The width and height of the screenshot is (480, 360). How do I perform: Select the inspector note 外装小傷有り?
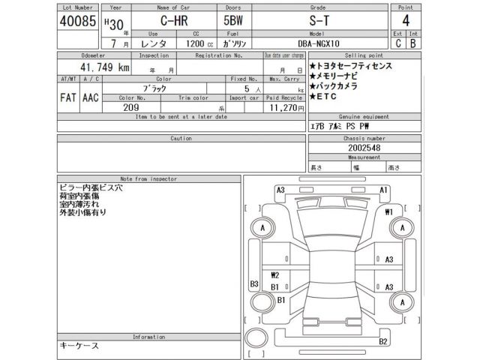(x=83, y=212)
